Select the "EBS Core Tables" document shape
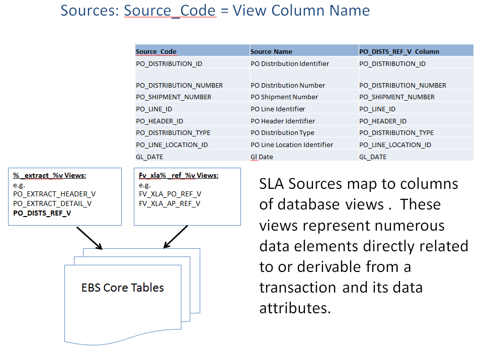483x349 pixels. (123, 288)
